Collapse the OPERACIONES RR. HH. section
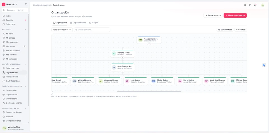The image size is (269, 133). point(25,108)
